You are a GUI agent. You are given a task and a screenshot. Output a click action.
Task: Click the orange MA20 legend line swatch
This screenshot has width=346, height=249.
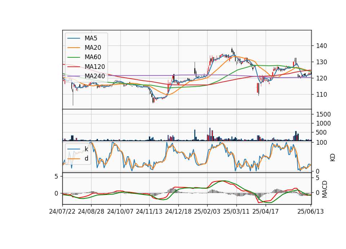(x=74, y=48)
